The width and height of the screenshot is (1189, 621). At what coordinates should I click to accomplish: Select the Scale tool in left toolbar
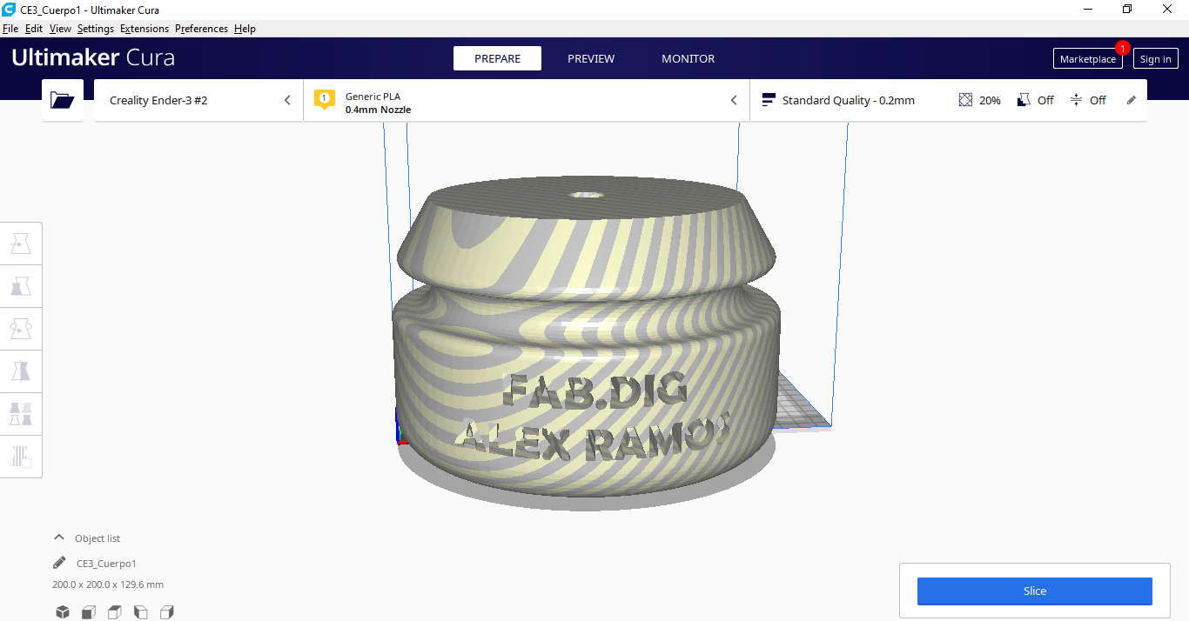pyautogui.click(x=21, y=286)
